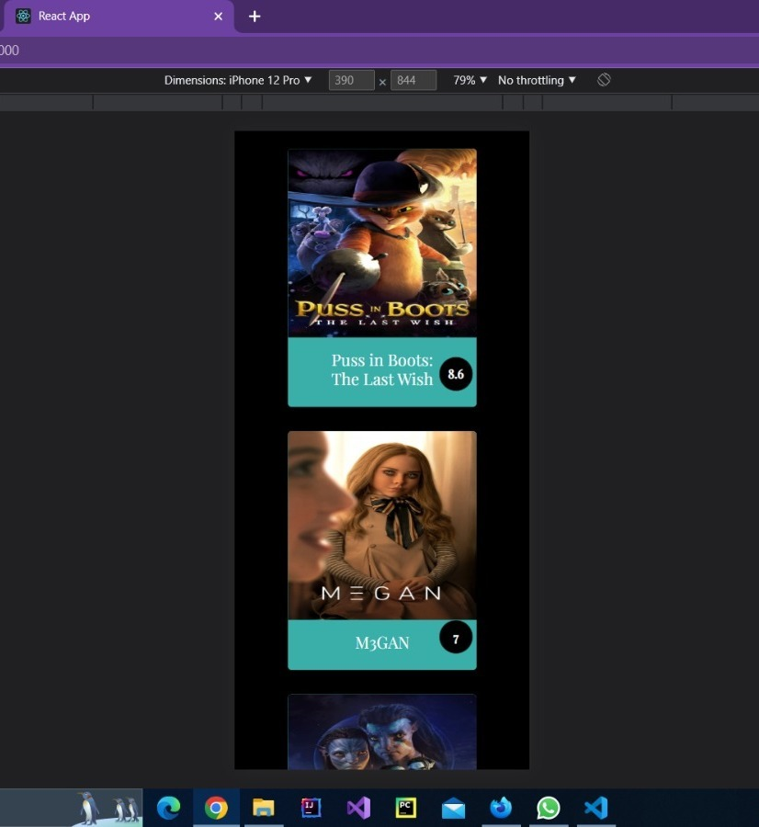The height and width of the screenshot is (827, 759).
Task: Click the Avatar movie poster
Action: tap(382, 731)
